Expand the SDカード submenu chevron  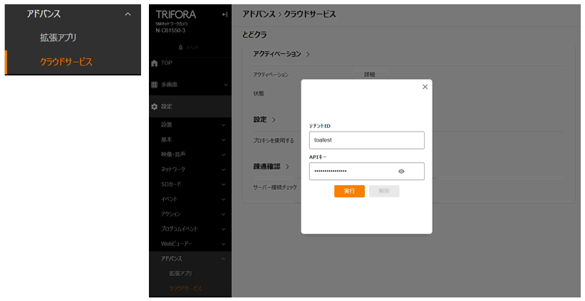click(x=224, y=185)
